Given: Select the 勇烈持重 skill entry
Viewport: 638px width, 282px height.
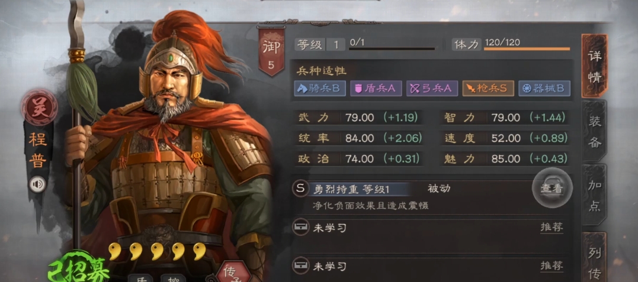Looking at the screenshot, I should coord(351,189).
